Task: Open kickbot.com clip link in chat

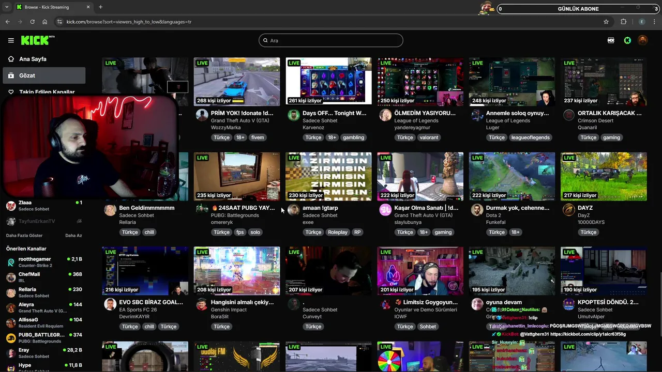Action: point(588,334)
